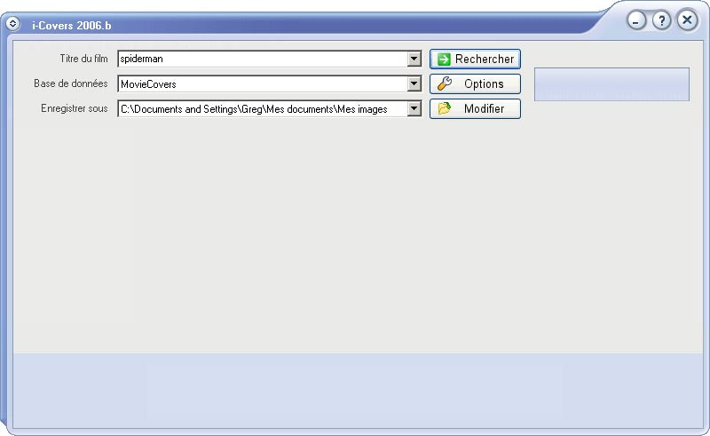Image resolution: width=710 pixels, height=436 pixels.
Task: Click the help question mark icon
Action: pyautogui.click(x=661, y=20)
